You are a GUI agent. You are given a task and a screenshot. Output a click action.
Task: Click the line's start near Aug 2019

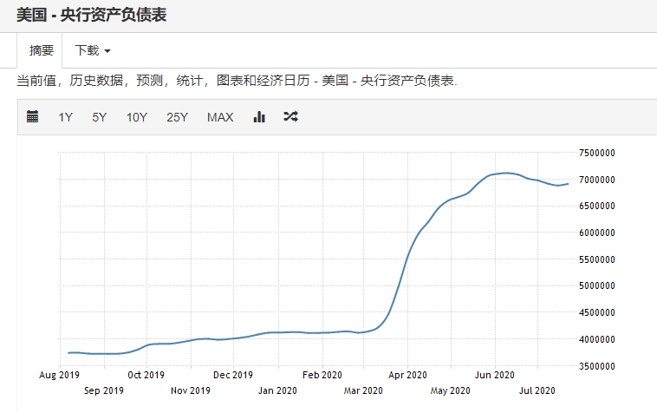(69, 352)
